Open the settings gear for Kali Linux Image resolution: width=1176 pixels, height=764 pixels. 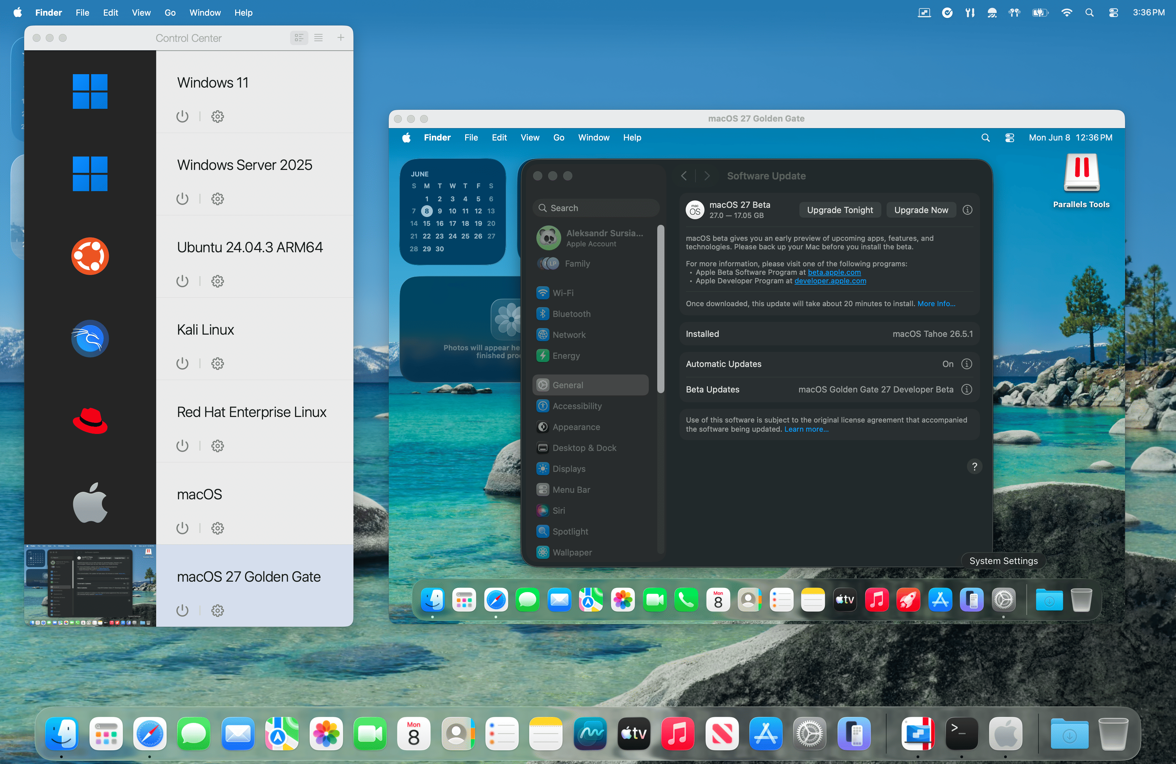point(218,364)
